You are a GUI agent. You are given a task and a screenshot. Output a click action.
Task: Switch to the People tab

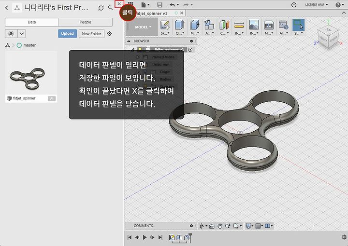[86, 22]
